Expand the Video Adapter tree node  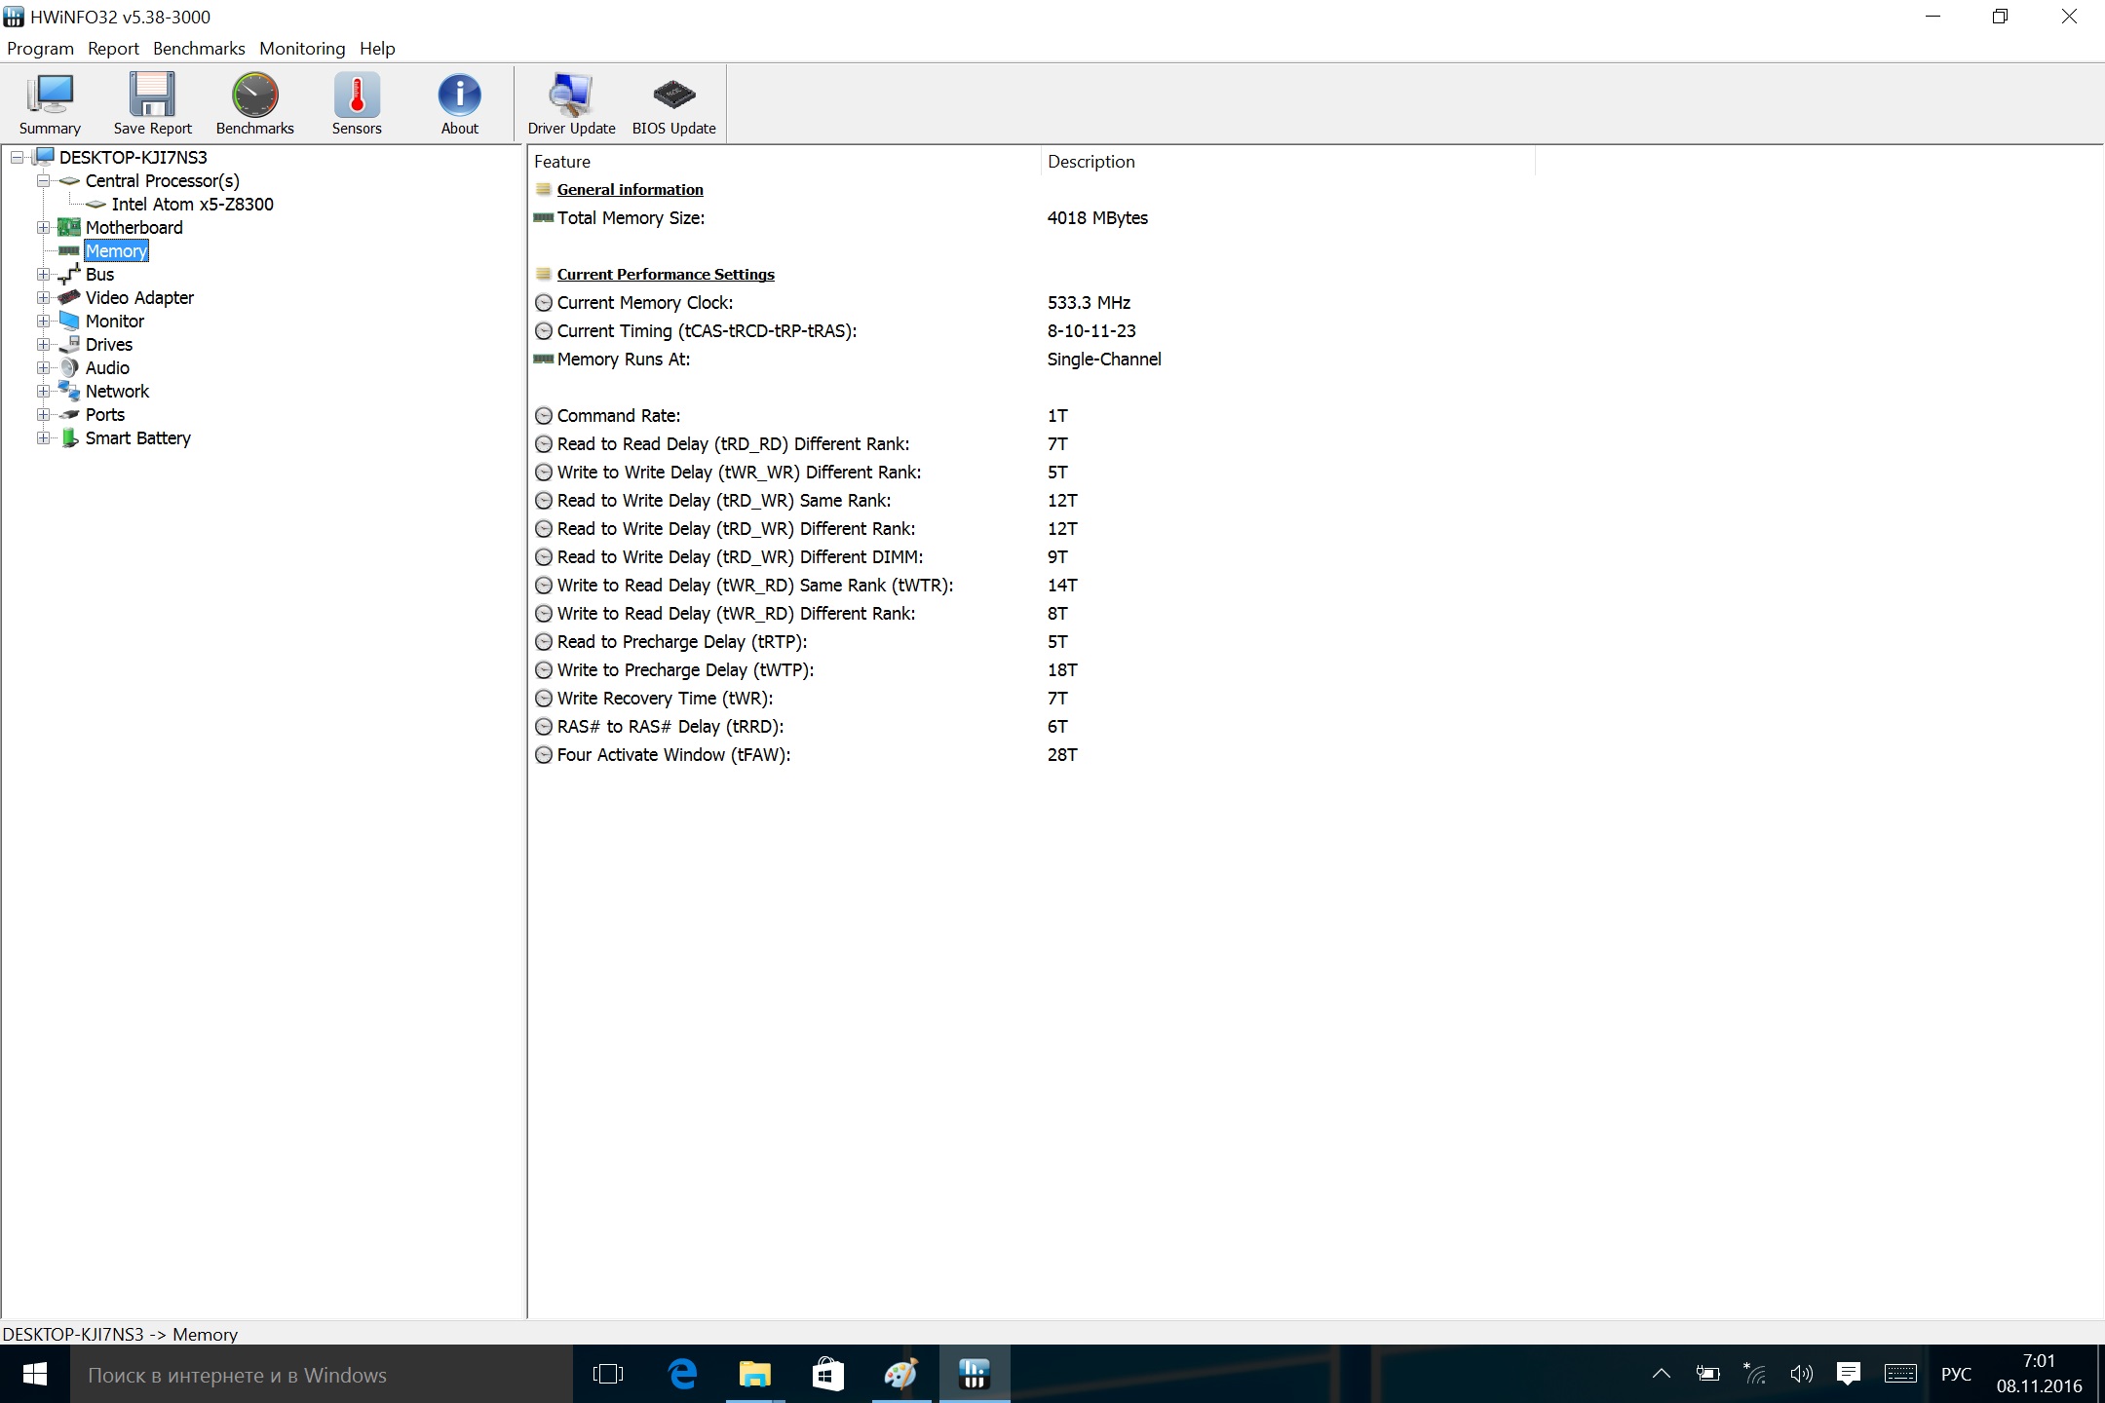click(44, 297)
